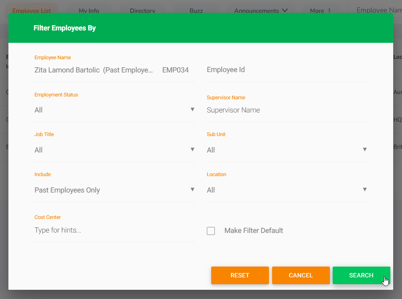This screenshot has width=402, height=299.
Task: Click the Search button
Action: coord(361,275)
